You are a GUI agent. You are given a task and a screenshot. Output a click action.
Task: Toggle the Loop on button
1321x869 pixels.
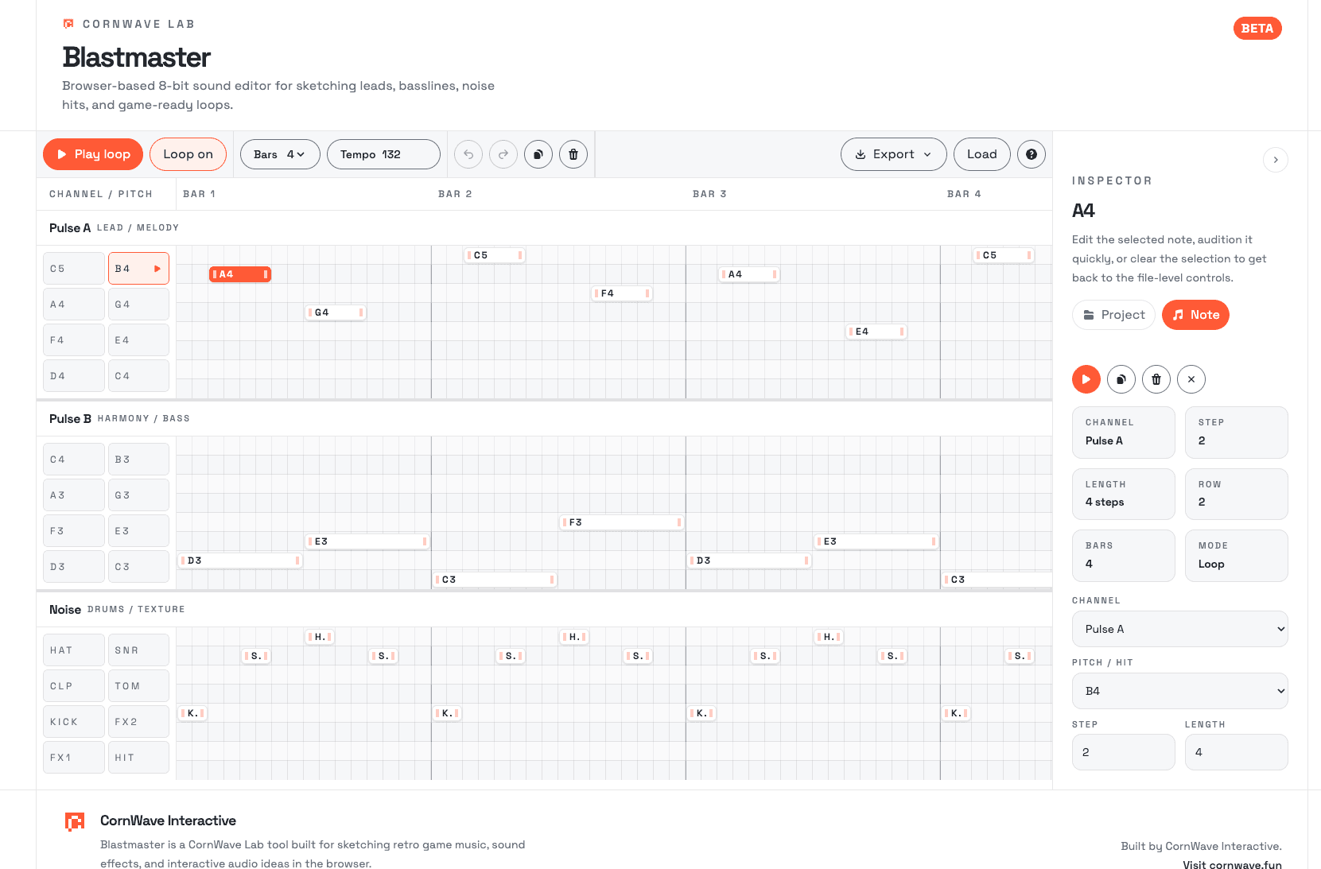click(188, 154)
